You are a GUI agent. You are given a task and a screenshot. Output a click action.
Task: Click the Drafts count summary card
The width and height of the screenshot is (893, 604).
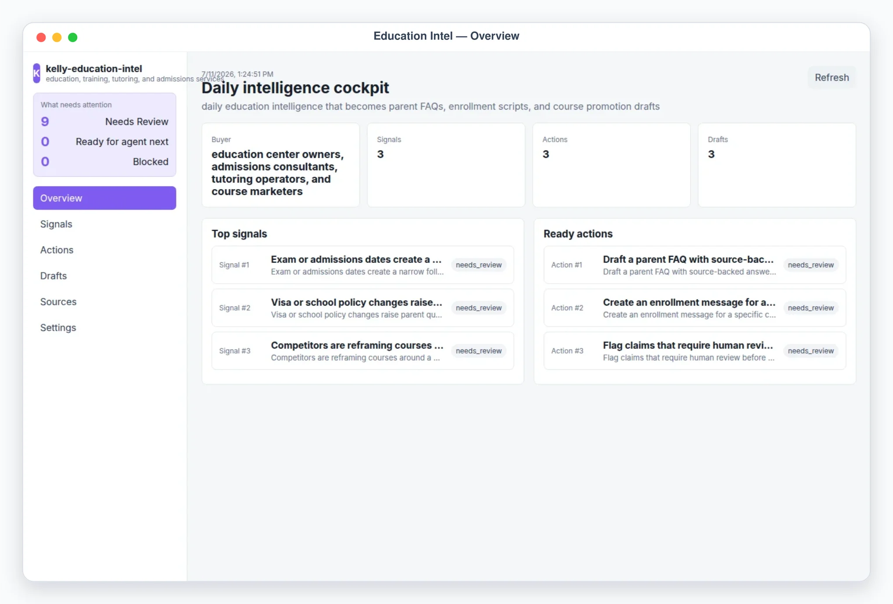point(777,165)
